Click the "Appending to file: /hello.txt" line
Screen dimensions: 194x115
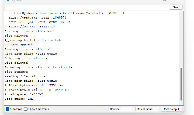[33, 40]
